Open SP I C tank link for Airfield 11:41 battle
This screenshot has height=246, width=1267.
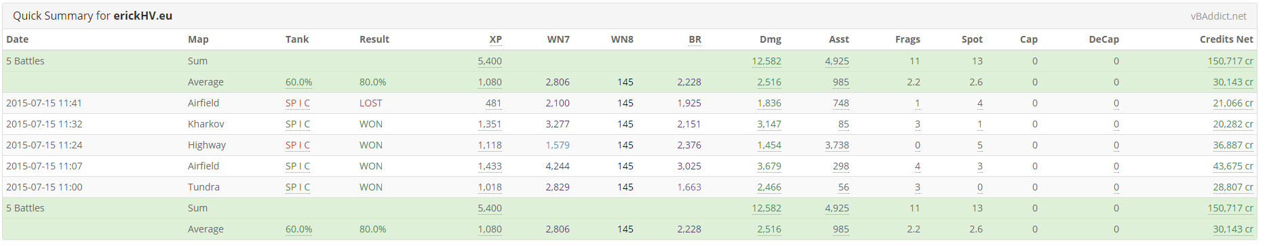298,103
